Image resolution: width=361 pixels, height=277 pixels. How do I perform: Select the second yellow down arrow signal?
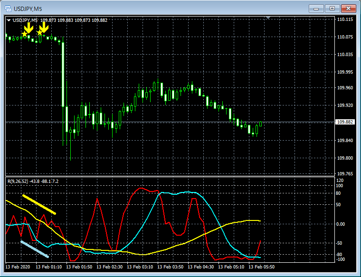pos(44,27)
